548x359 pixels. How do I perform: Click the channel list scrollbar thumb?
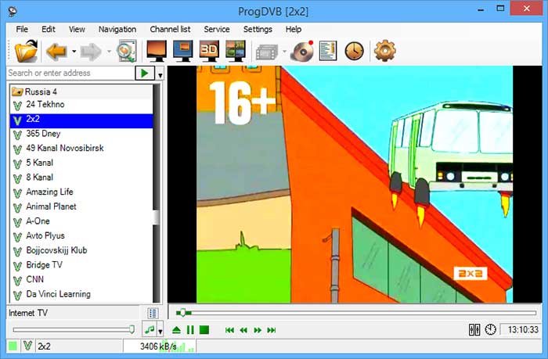[157, 217]
